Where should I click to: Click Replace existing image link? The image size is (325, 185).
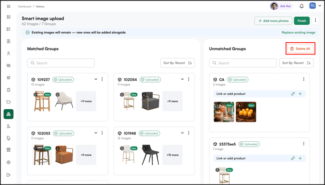coord(298,33)
